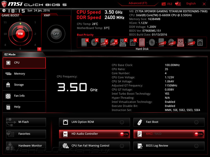This screenshot has height=157, width=210.
Task: Click the date Sun 24 Jan, 2016
Action: [x=38, y=10]
